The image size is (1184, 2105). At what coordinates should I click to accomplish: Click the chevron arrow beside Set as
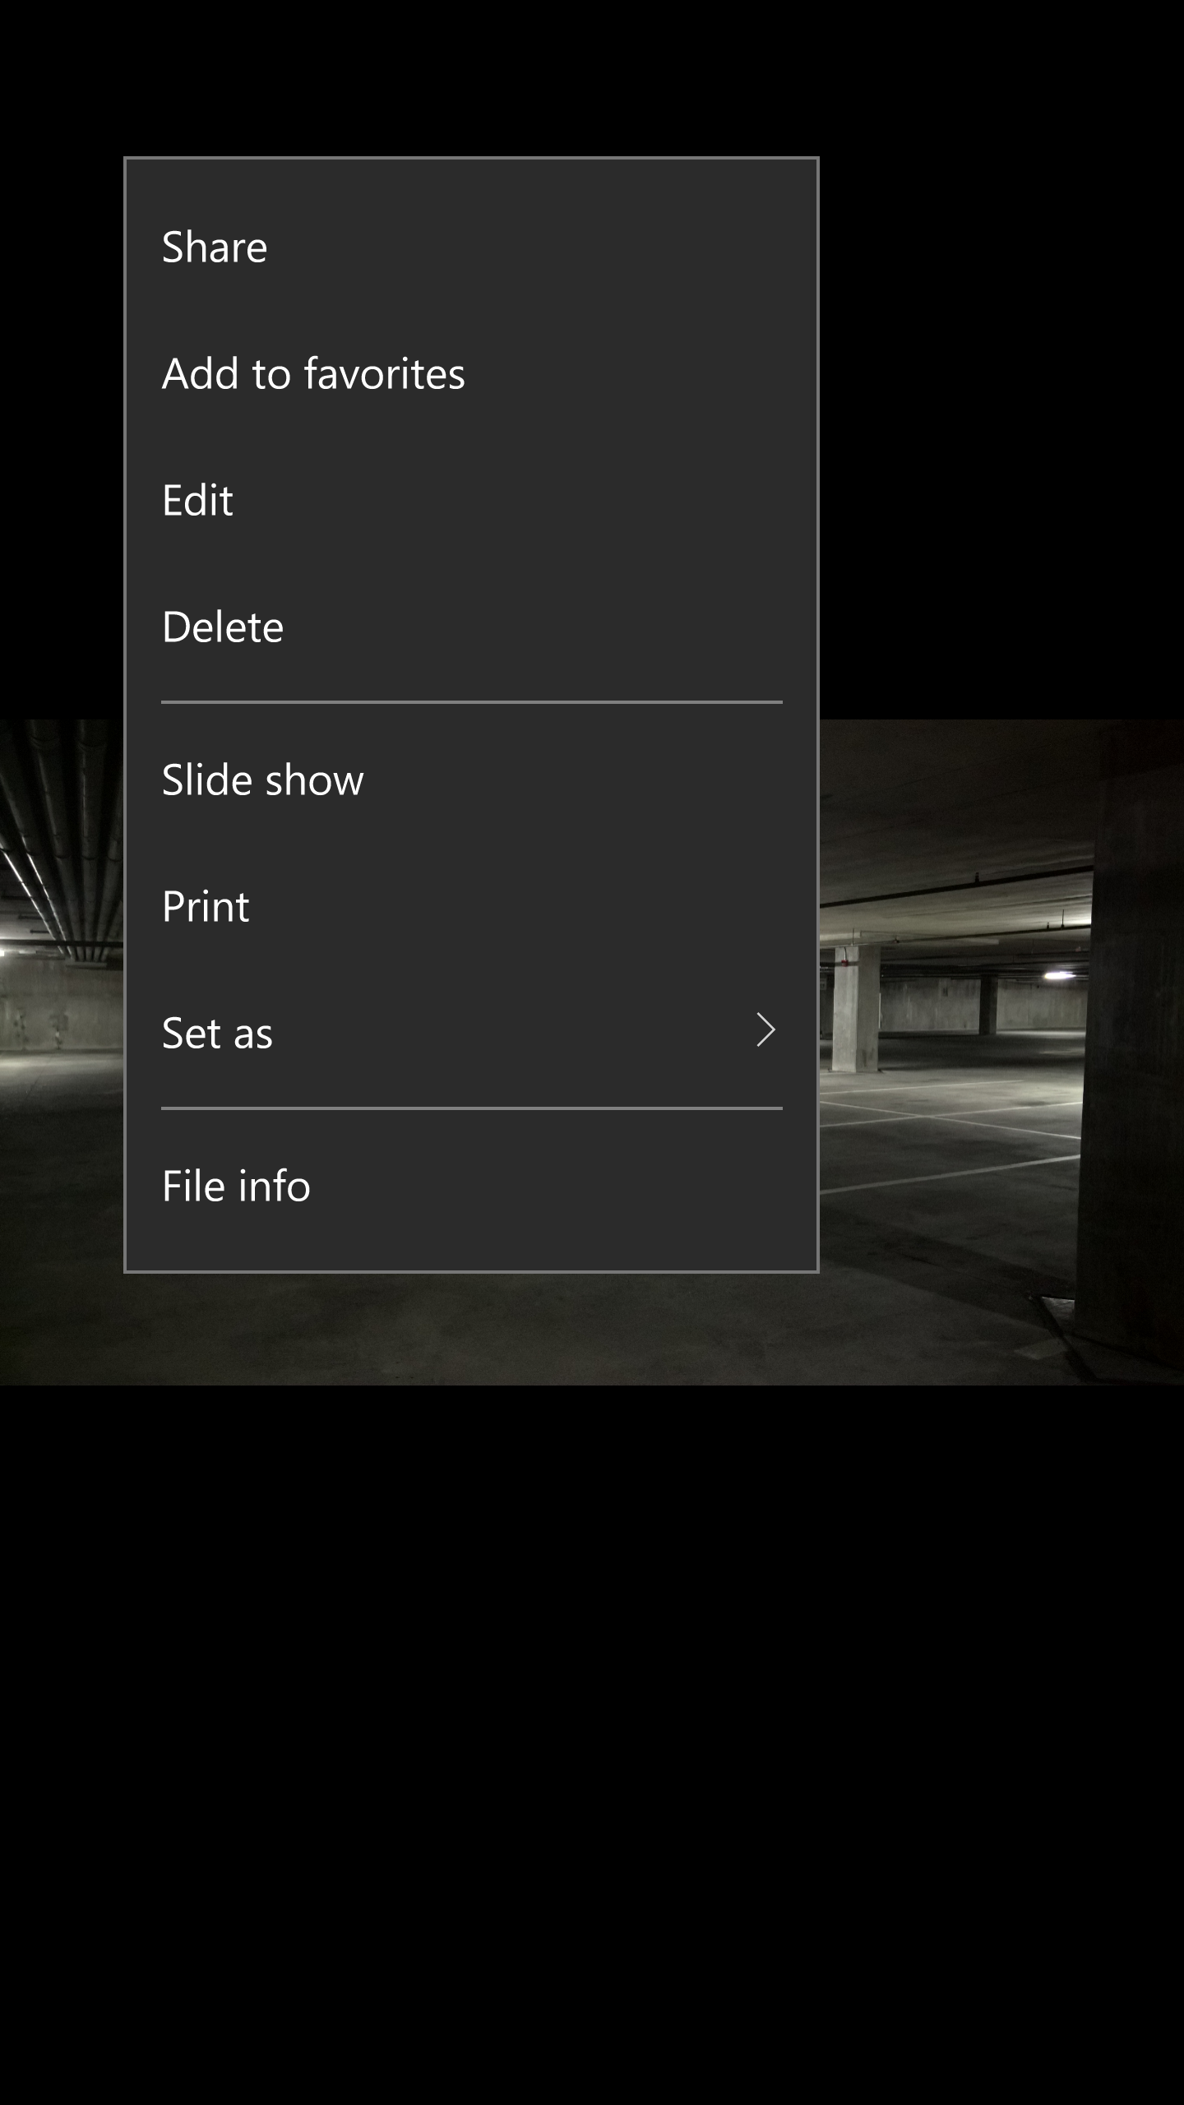765,1030
